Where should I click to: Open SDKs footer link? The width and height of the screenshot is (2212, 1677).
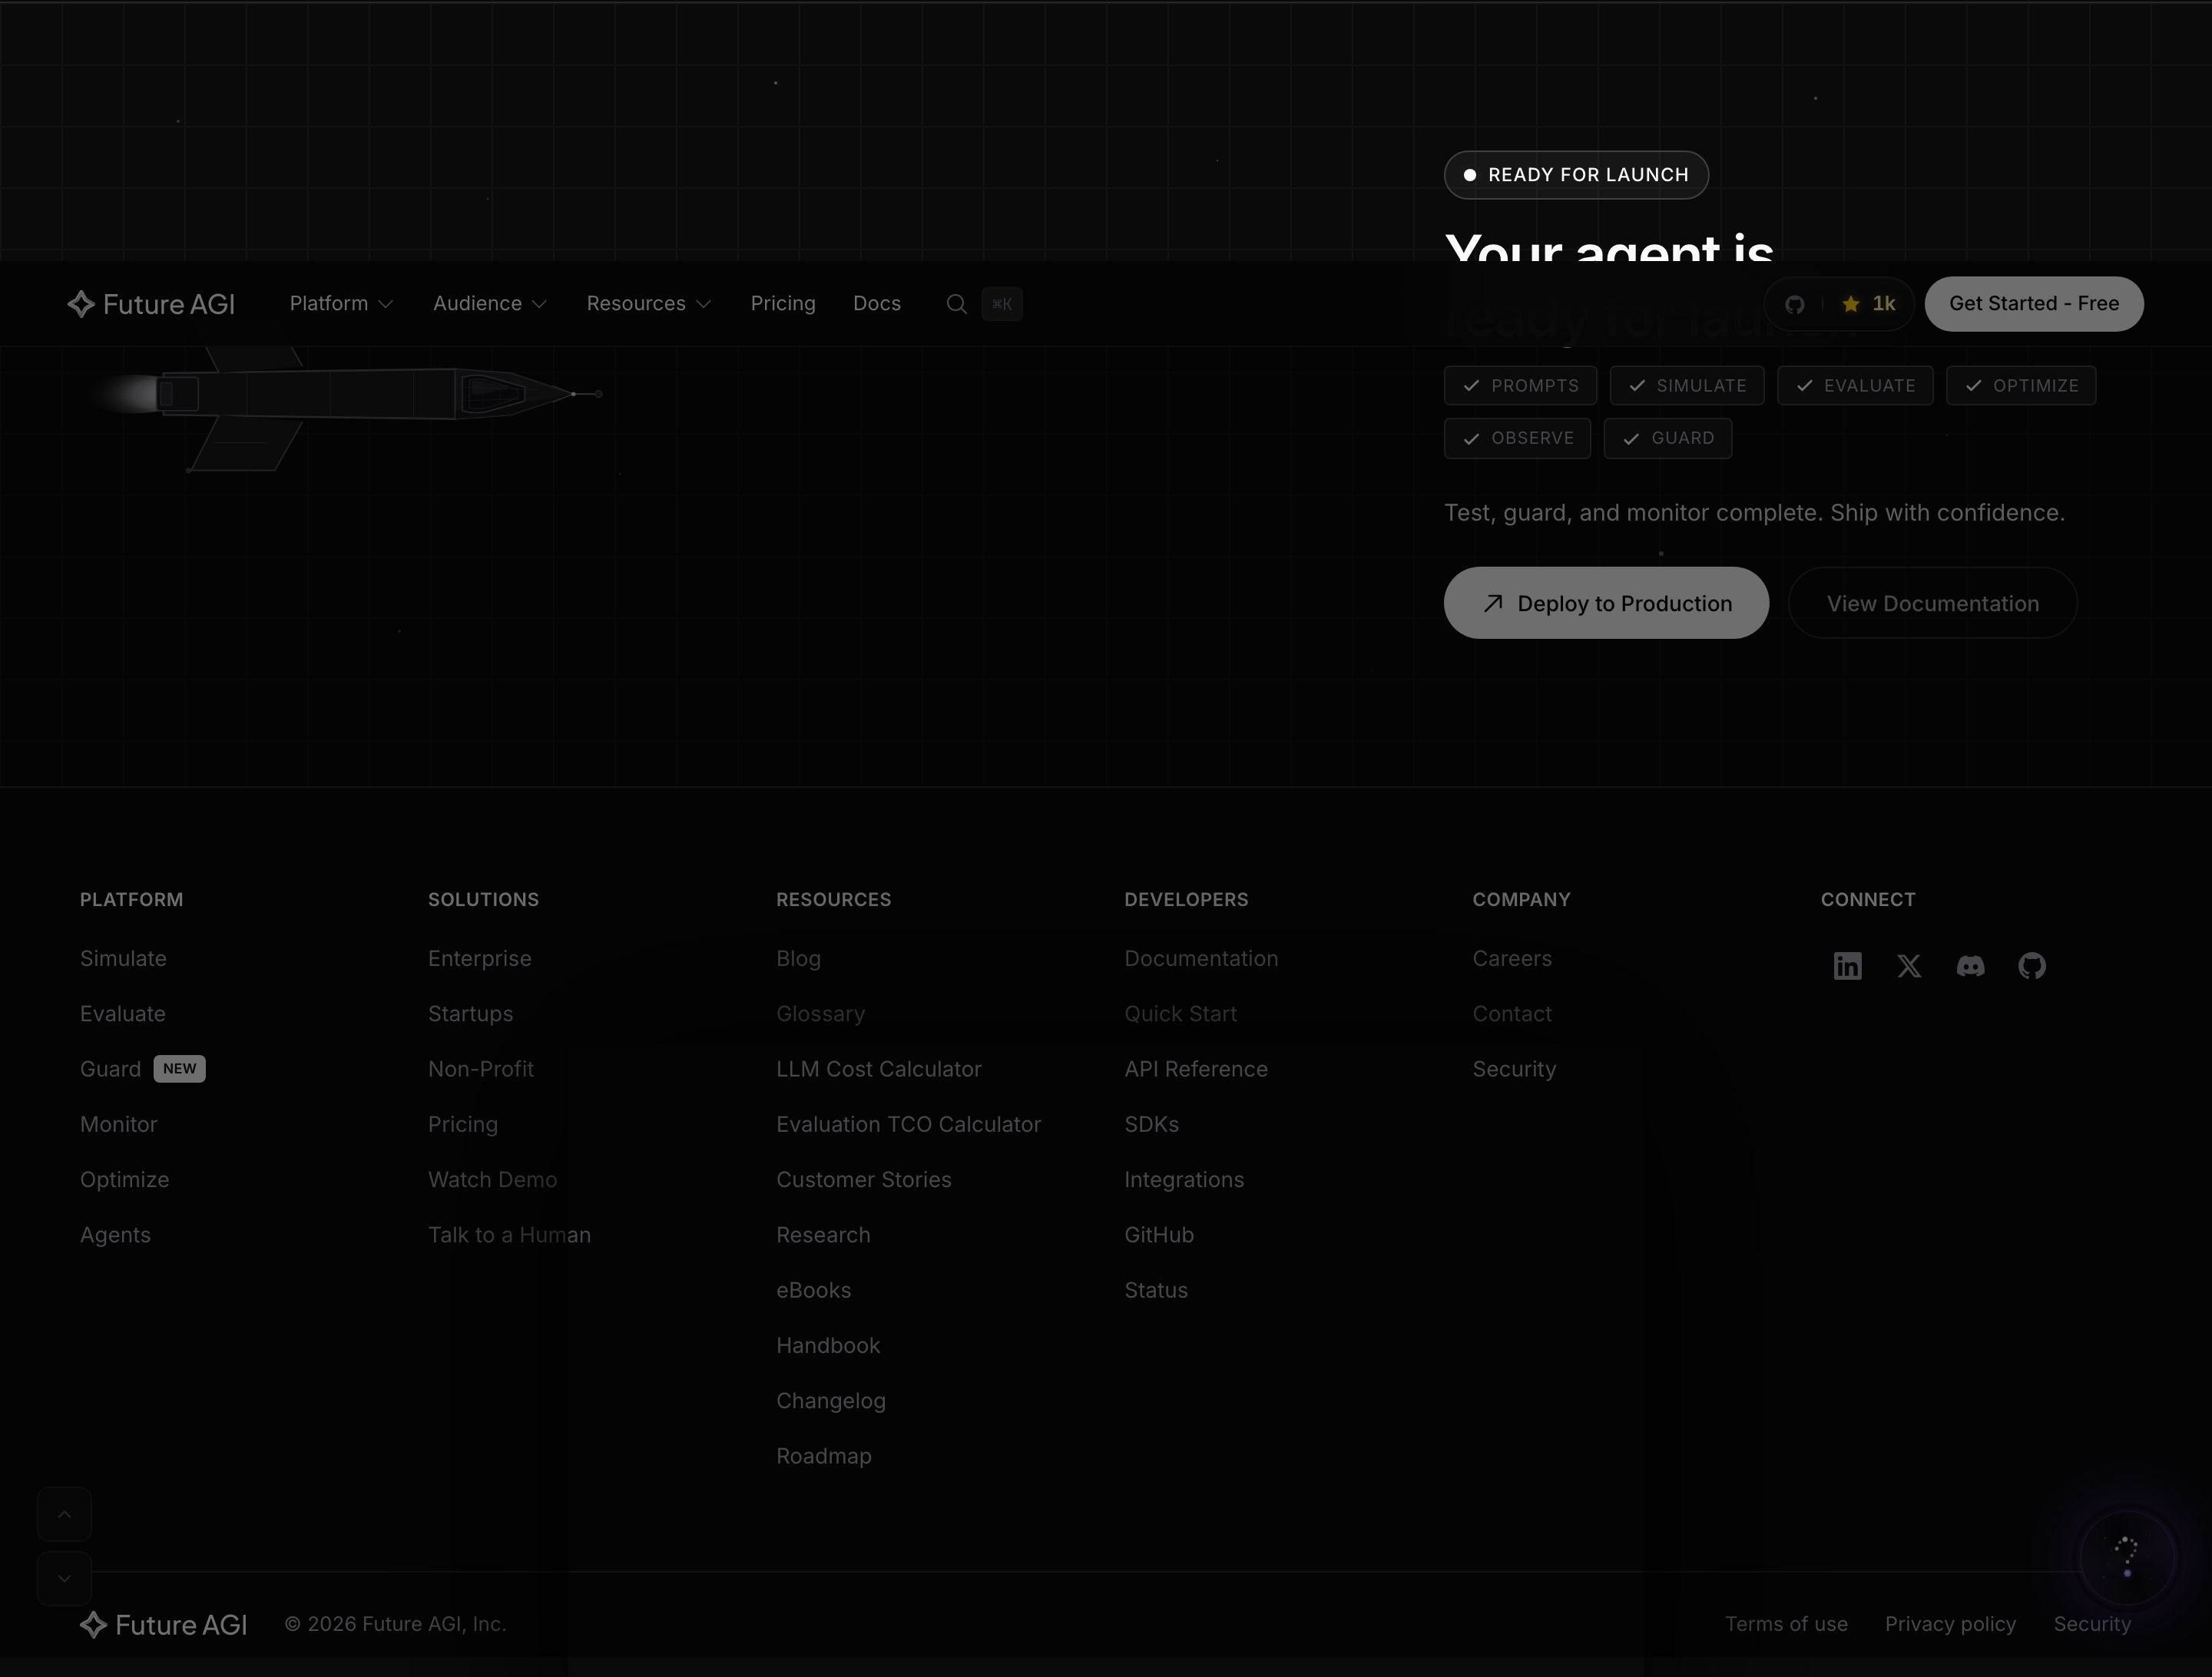[1152, 1124]
